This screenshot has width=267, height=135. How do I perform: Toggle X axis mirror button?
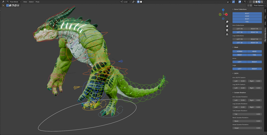click(x=251, y=5)
